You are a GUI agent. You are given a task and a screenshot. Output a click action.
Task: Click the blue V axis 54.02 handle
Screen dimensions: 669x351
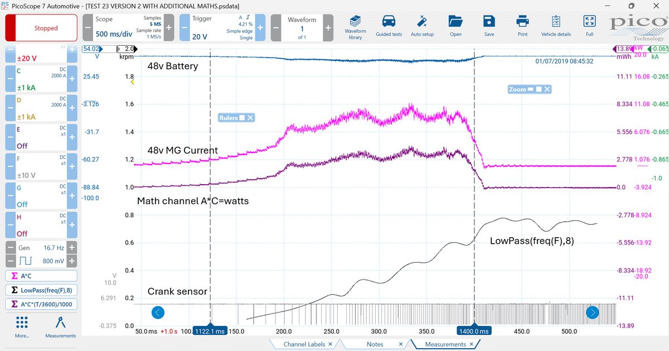coord(91,49)
